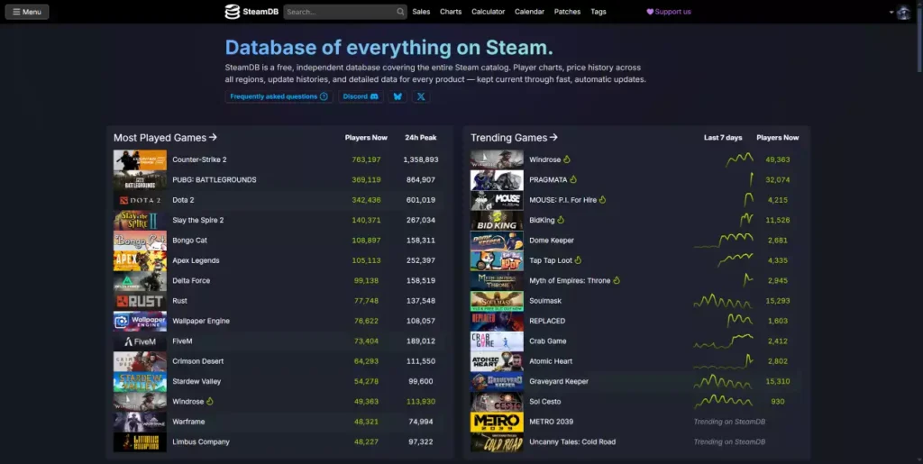Click the PRAGMATA thumbnail
Viewport: 923px width, 464px height.
pos(497,180)
